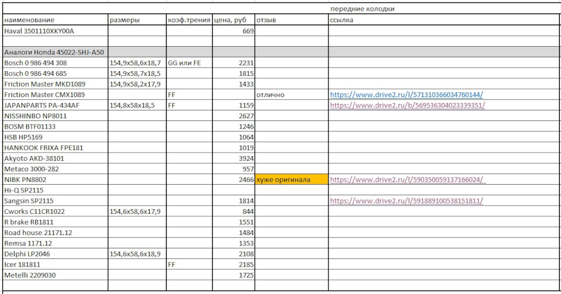Image resolution: width=561 pixels, height=294 pixels.
Task: Click the 'наименование' column header cell
Action: (x=55, y=20)
